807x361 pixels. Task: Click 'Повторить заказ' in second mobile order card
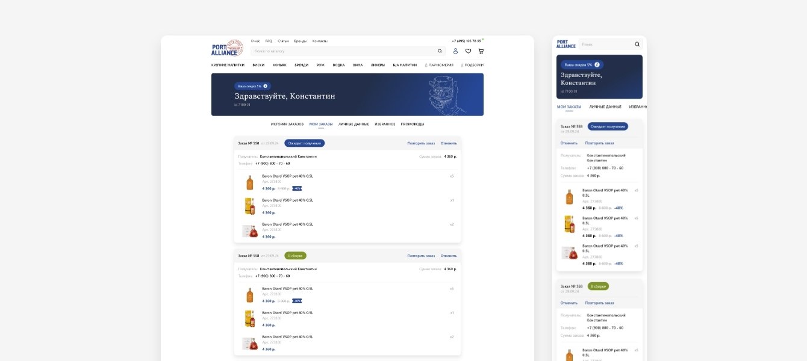tap(599, 303)
